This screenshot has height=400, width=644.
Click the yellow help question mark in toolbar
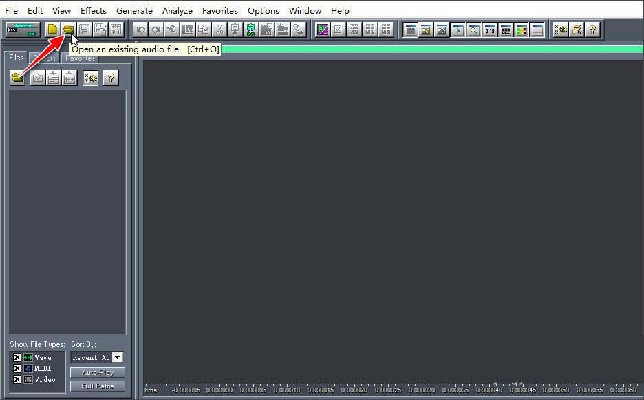tap(592, 30)
